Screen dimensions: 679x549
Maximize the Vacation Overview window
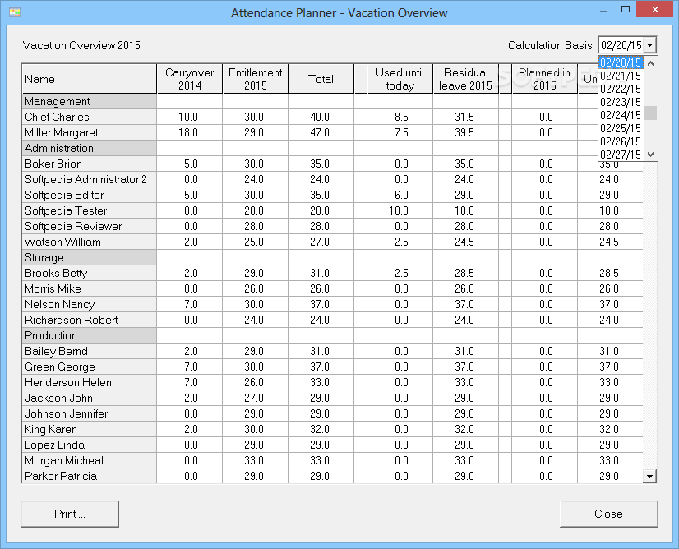click(626, 10)
